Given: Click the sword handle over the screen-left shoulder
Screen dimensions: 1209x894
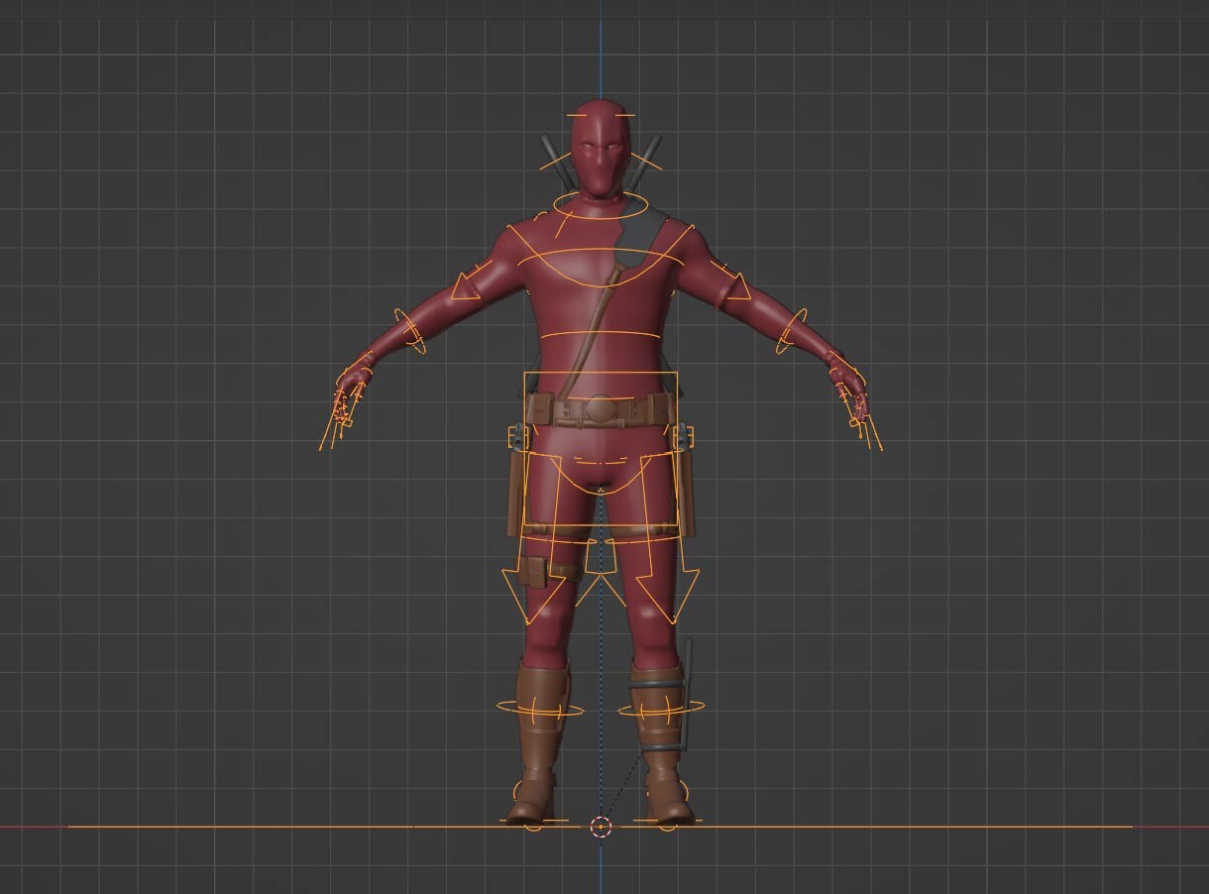Looking at the screenshot, I should click(x=556, y=163).
